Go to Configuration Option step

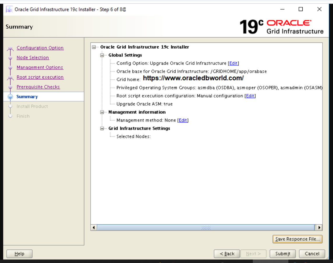tap(40, 48)
